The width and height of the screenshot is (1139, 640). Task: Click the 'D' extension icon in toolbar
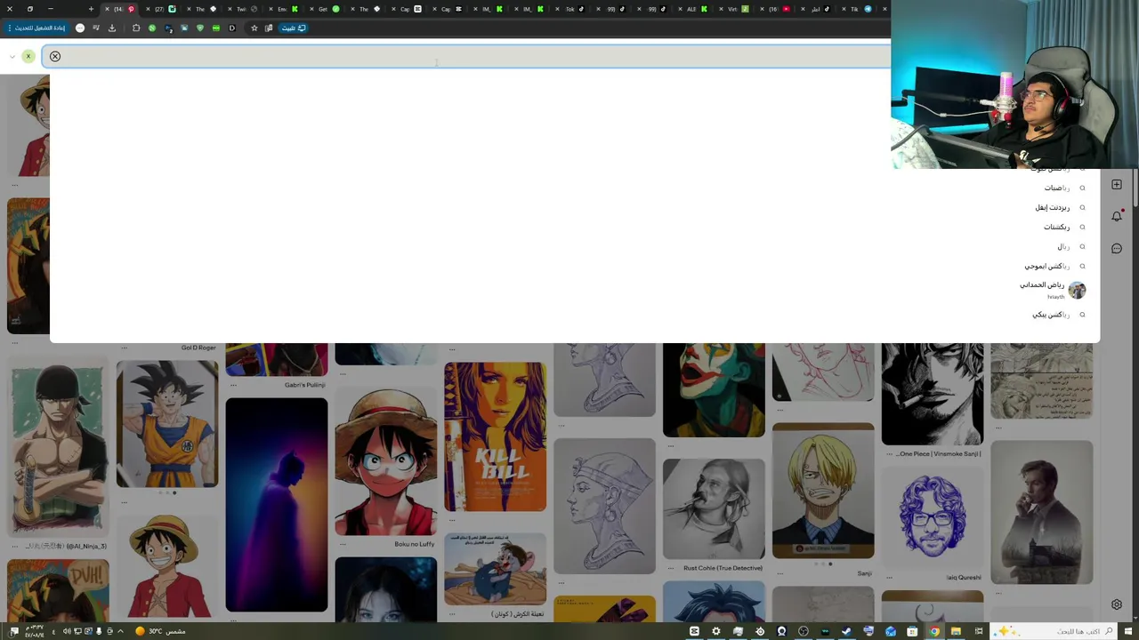pos(232,28)
